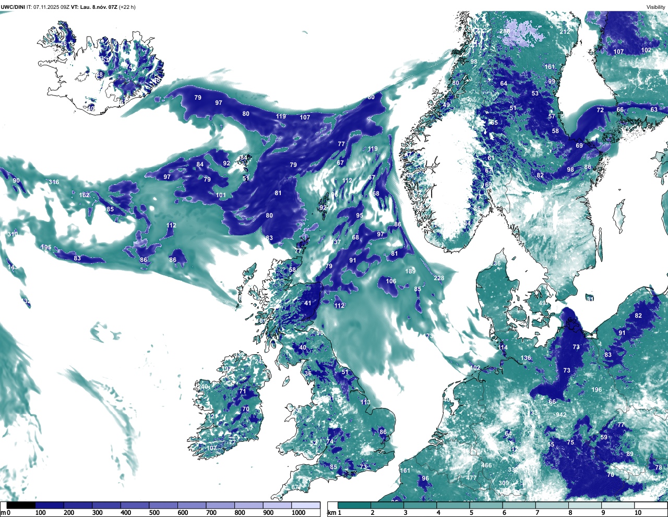The image size is (668, 517).
Task: Click the 'Visibility' title label
Action: (656, 7)
